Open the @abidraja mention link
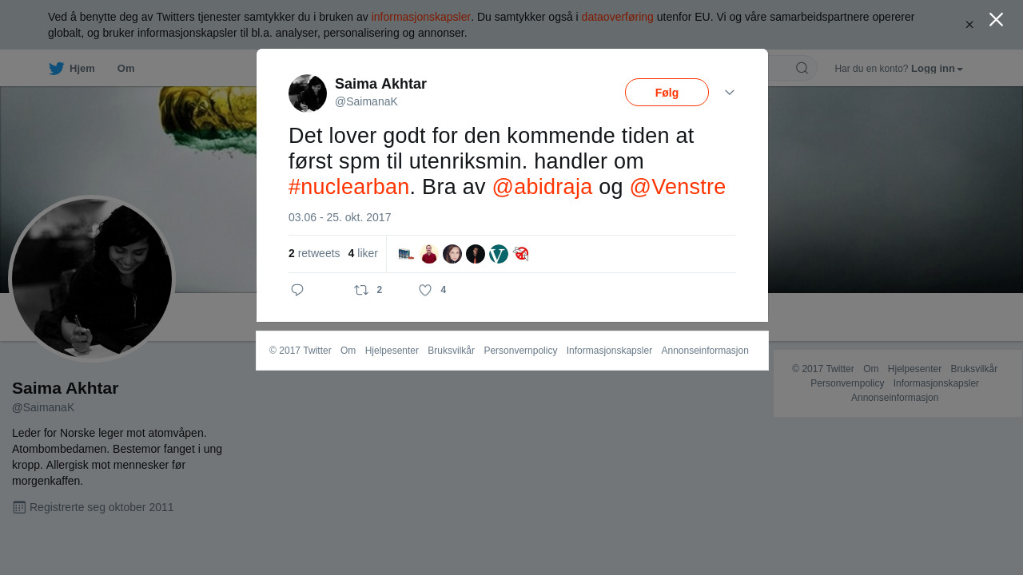1023x575 pixels. [x=542, y=187]
